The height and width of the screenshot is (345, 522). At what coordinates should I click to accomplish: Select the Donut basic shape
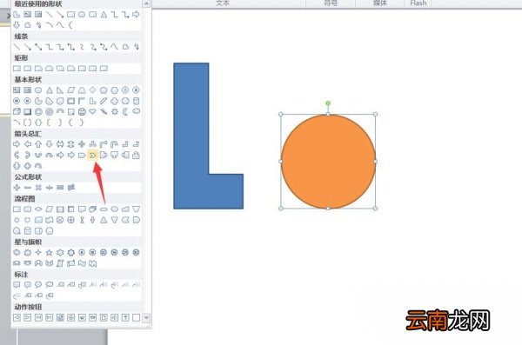38,112
